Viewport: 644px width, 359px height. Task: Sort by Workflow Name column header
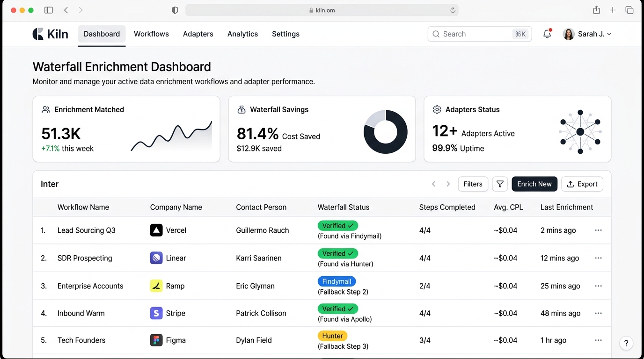tap(83, 208)
